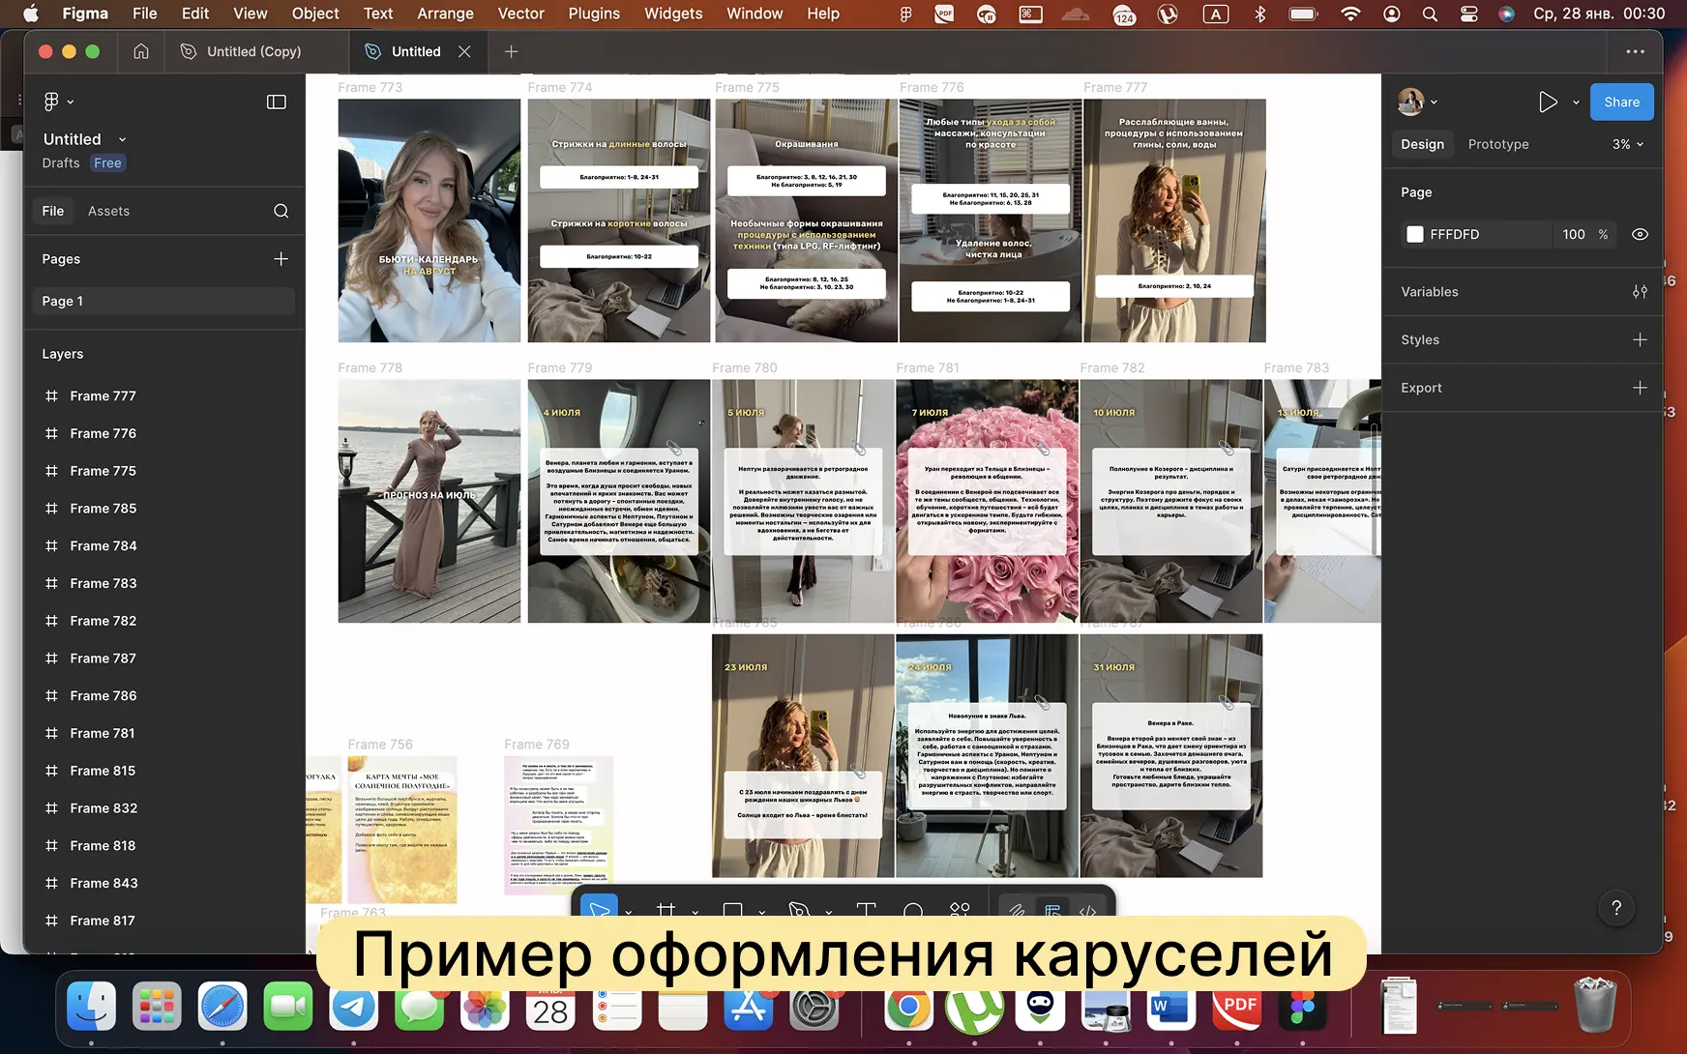This screenshot has width=1687, height=1054.
Task: Toggle the sidebar panel layout icon
Action: (277, 102)
